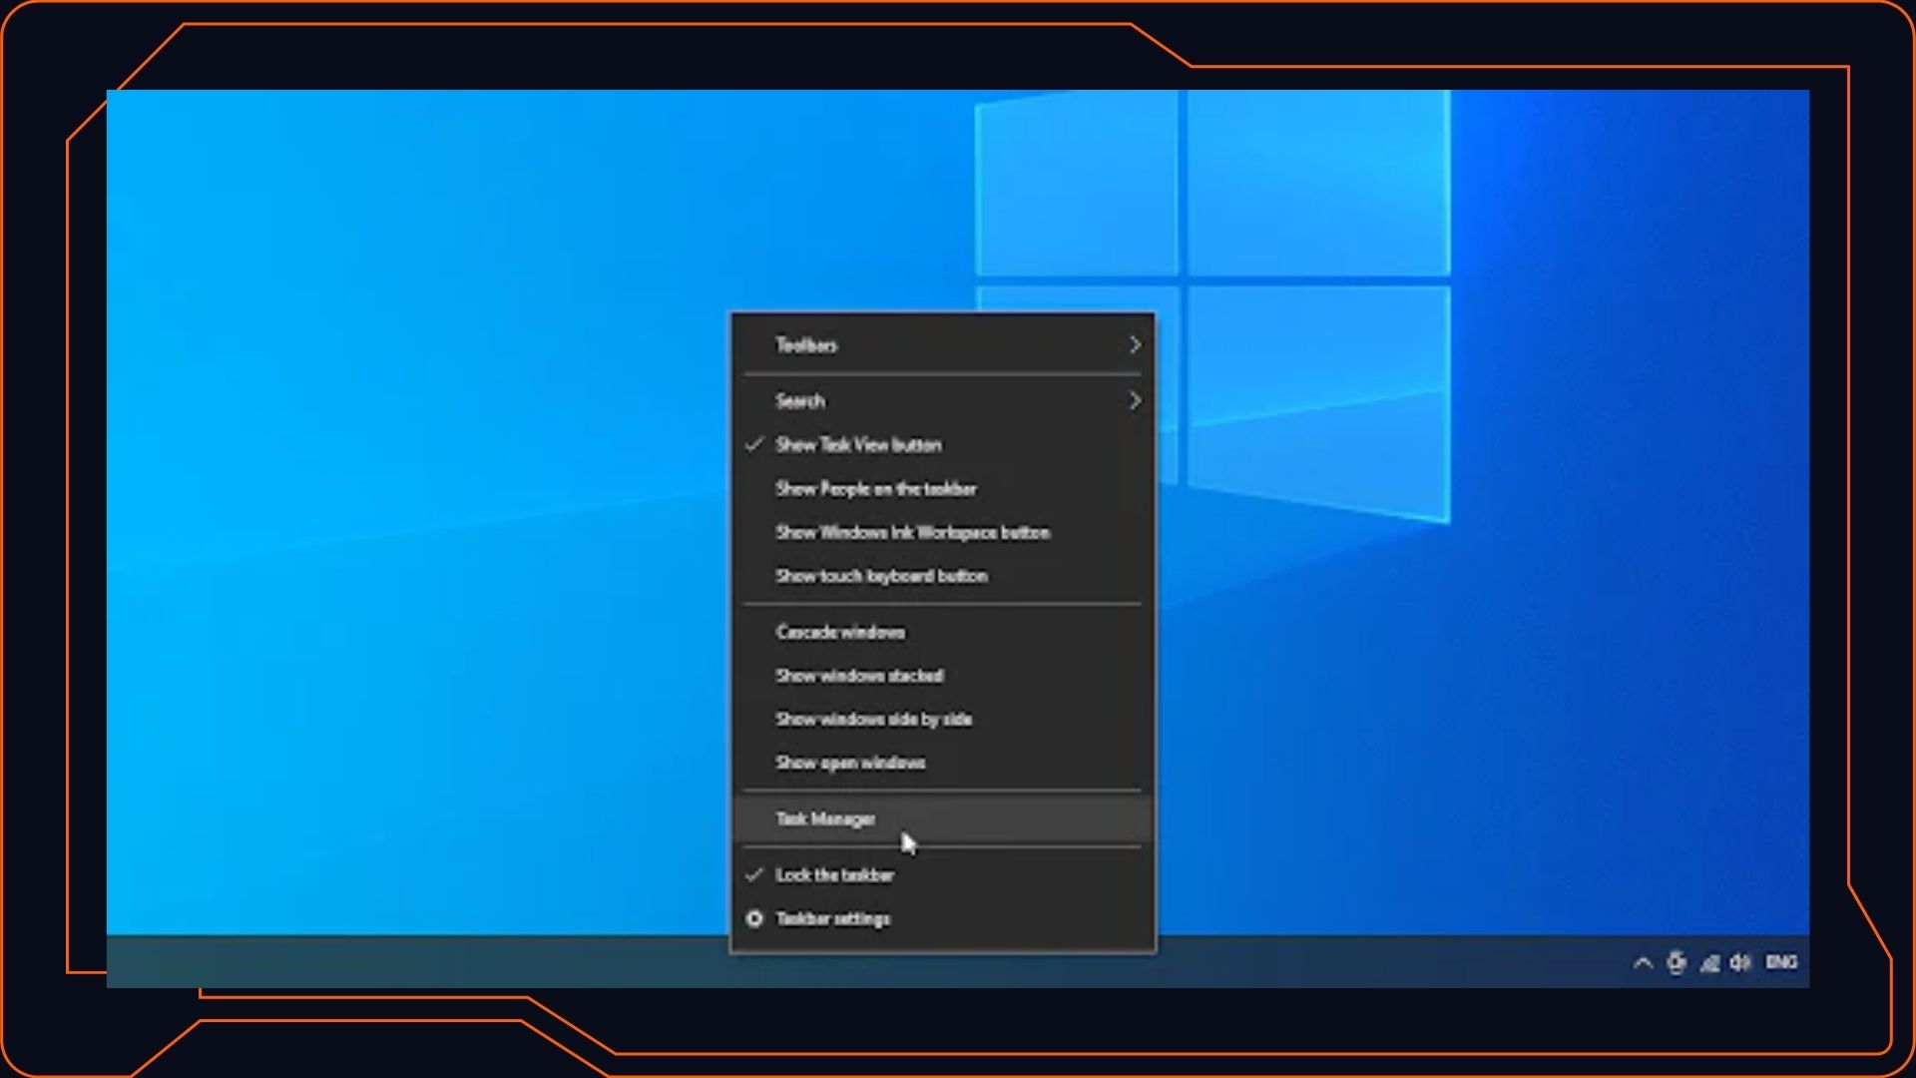Open the volume speaker tray icon
Screen dimensions: 1916x1078
[x=1741, y=962]
